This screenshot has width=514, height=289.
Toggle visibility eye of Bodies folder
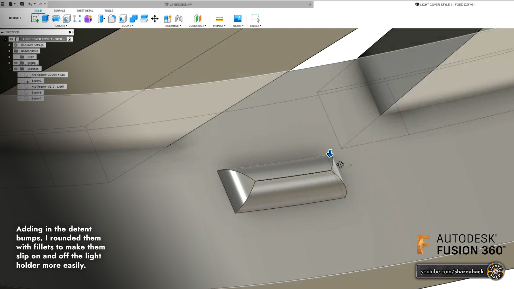(x=16, y=63)
